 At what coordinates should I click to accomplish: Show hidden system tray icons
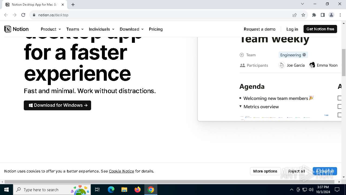click(291, 190)
